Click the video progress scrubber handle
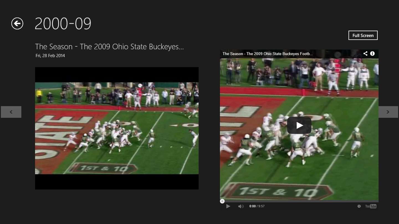 (x=222, y=201)
